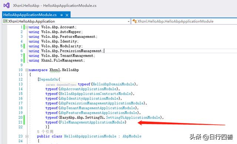Image resolution: width=237 pixels, height=144 pixels.
Task: Click the class icon beside HelloAbpApplicationModule dropdown
Action: coord(134,21)
